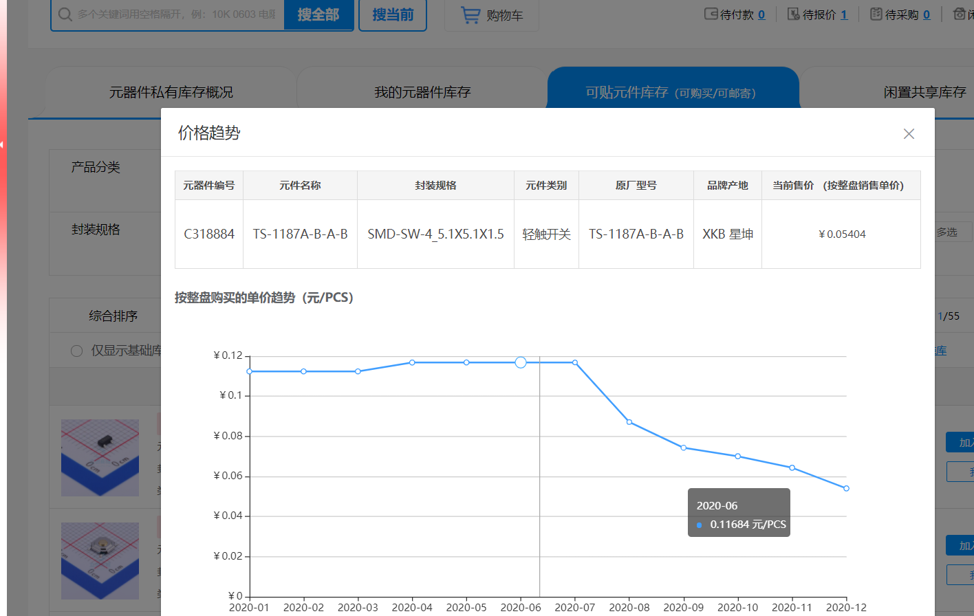The width and height of the screenshot is (974, 616).
Task: Click the 2020-06 highlighted chart data point
Action: click(521, 362)
